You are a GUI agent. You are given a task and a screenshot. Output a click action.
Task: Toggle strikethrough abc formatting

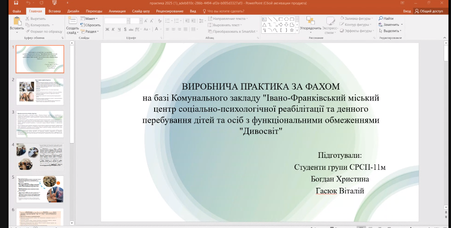point(131,30)
